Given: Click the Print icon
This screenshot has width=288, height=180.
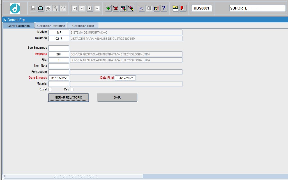Looking at the screenshot, I should click(x=48, y=8).
